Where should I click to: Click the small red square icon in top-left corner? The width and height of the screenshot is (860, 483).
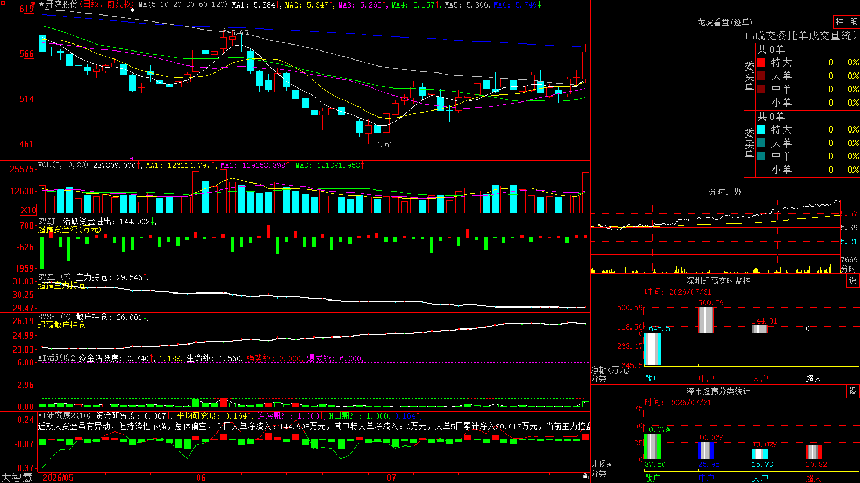[x=3, y=3]
